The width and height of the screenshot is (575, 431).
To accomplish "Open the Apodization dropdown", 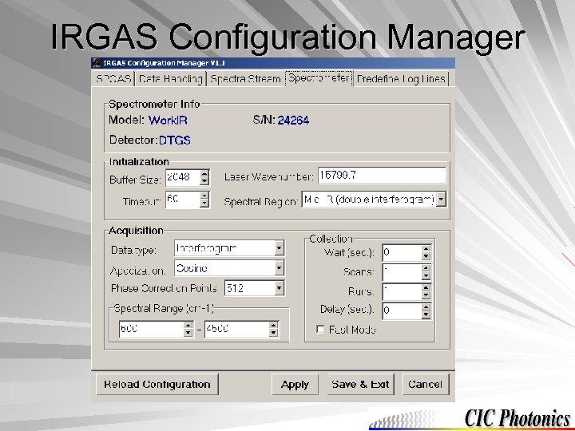I will pyautogui.click(x=279, y=268).
